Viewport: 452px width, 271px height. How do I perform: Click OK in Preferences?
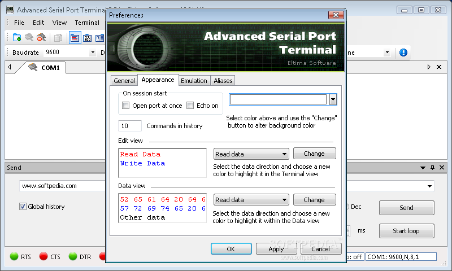click(231, 249)
